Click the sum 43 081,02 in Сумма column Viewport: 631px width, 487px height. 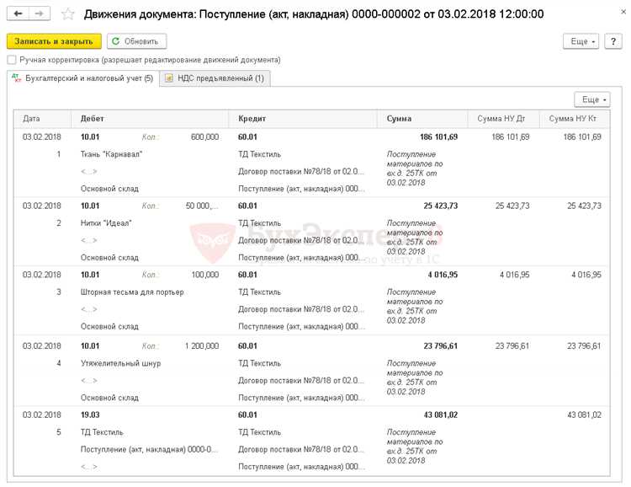[x=440, y=415]
